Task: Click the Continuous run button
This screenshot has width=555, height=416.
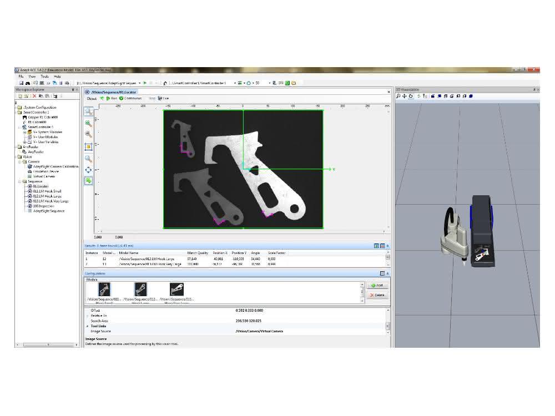Action: point(130,98)
